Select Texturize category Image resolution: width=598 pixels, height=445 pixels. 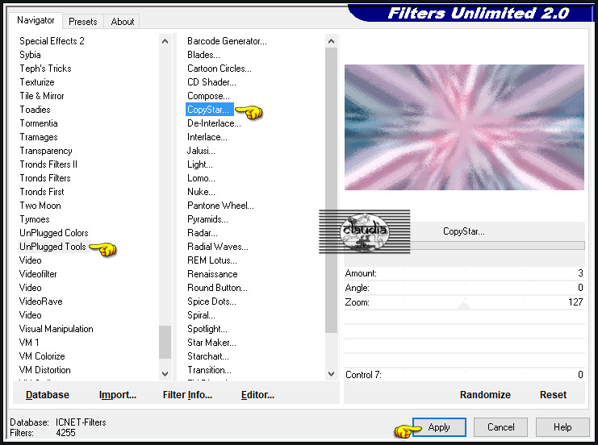coord(37,82)
